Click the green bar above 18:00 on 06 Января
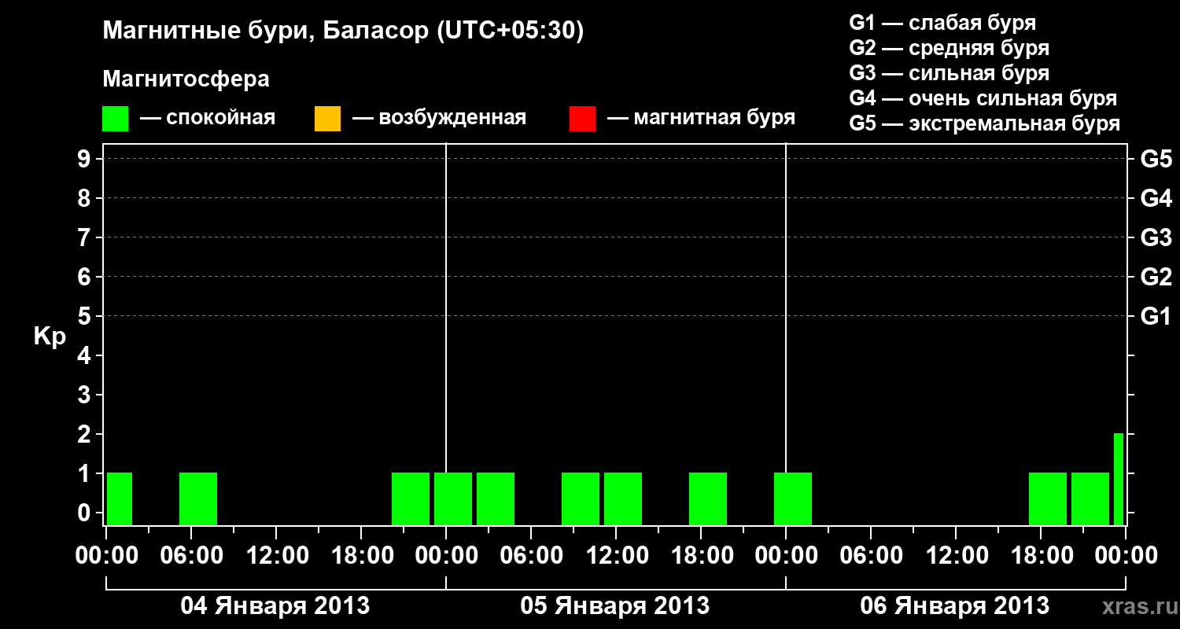Screen dimensions: 1180x629 click(1048, 498)
